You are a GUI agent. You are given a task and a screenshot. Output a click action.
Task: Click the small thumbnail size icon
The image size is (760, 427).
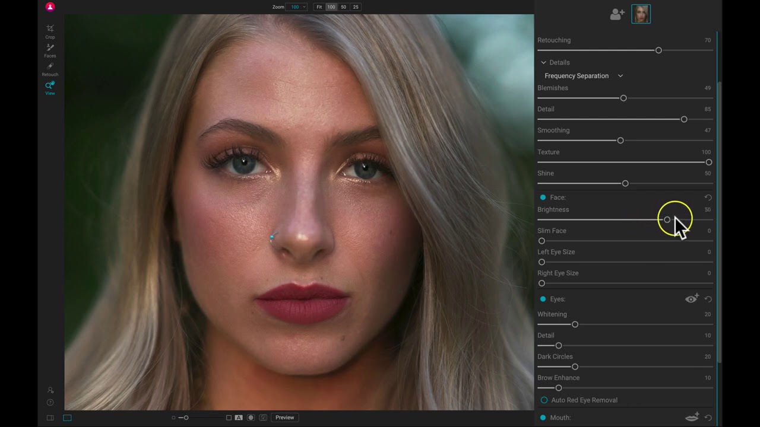point(173,418)
